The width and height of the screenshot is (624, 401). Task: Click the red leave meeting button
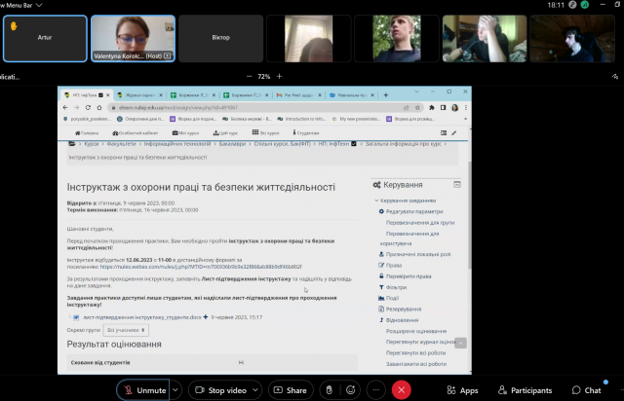pyautogui.click(x=401, y=390)
